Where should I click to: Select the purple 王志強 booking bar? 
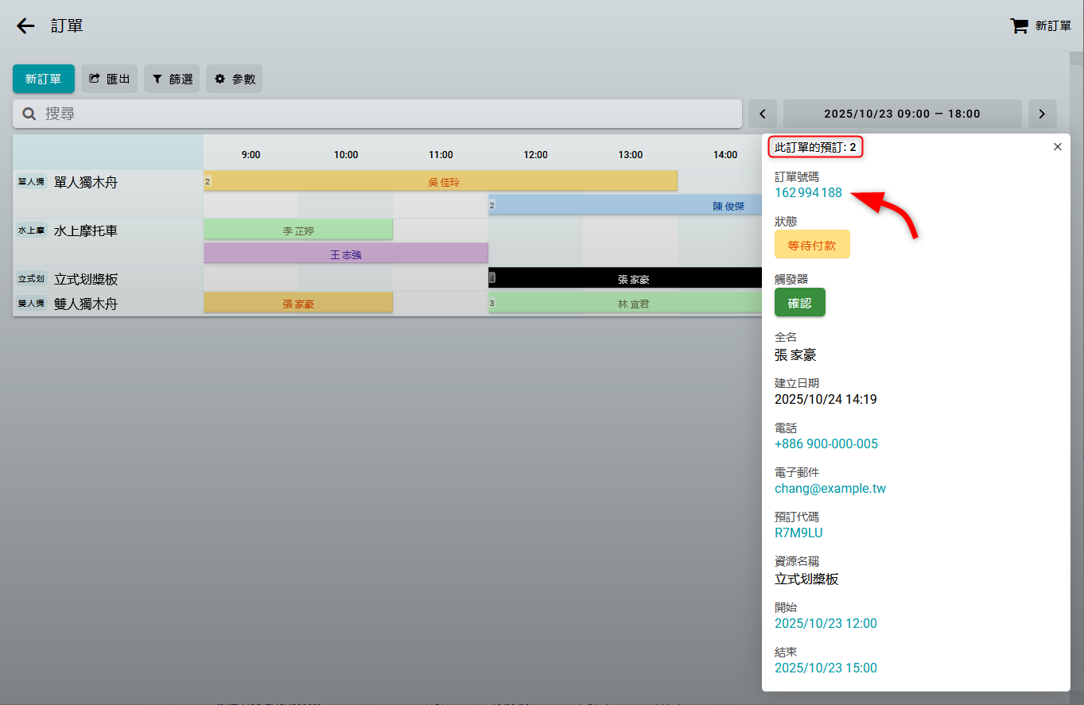point(345,254)
